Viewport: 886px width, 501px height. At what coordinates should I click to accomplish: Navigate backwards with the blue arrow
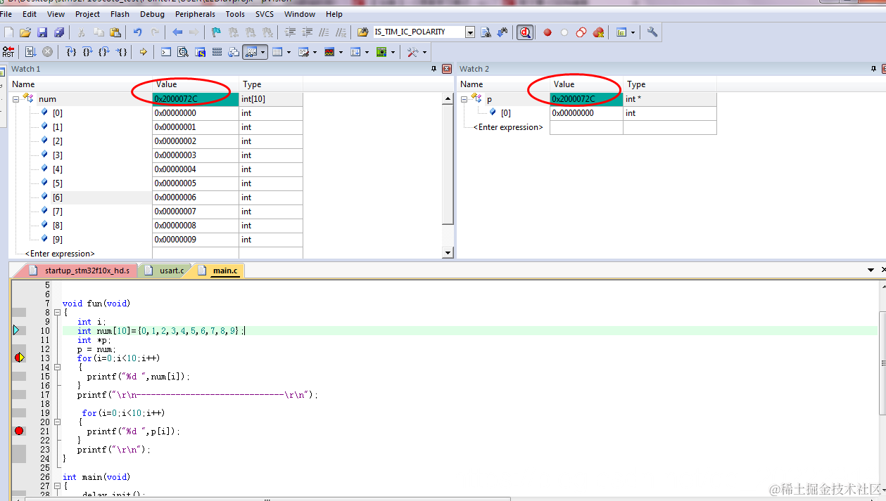pos(177,32)
